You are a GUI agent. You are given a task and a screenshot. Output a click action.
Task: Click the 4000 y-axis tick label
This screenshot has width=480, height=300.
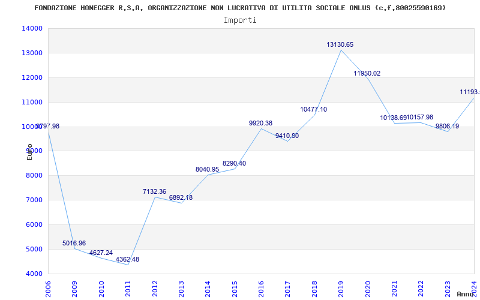point(34,274)
